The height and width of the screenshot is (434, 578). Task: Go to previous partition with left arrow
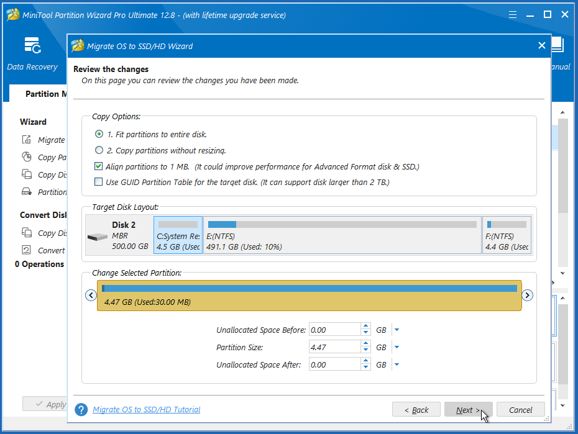coord(91,295)
